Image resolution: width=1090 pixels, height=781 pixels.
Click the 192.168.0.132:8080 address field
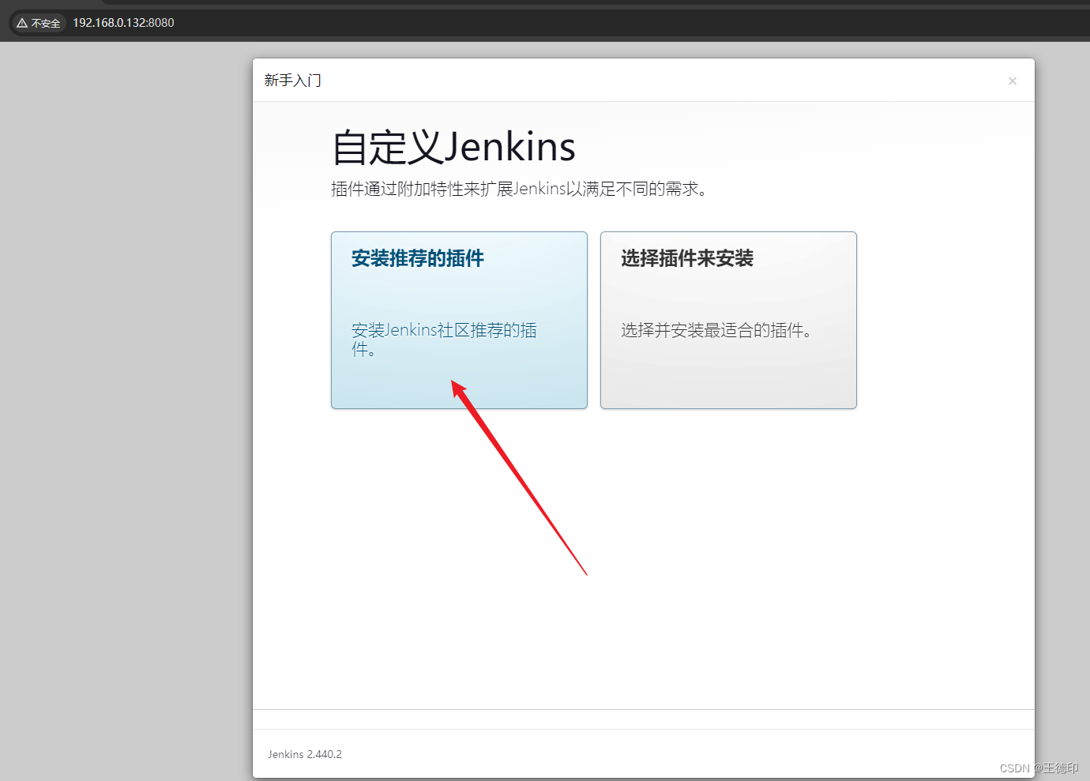pos(123,23)
